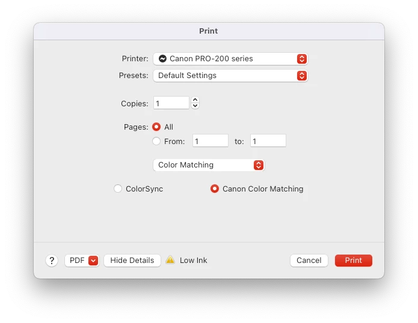Click the Canon printer status icon
418x323 pixels.
(162, 58)
